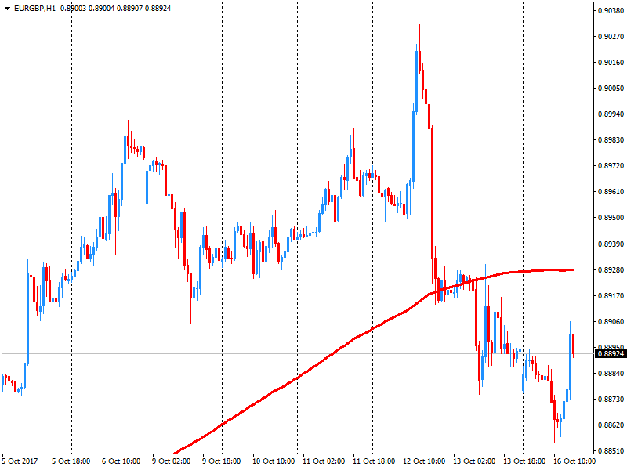Select the EURGBP,H1 symbol label
The height and width of the screenshot is (470, 627).
pos(34,9)
